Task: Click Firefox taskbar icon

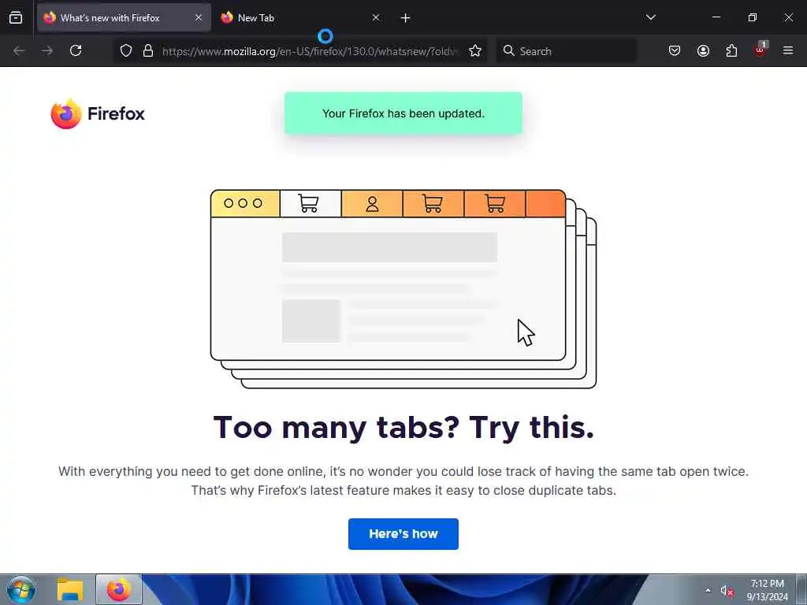Action: (119, 589)
